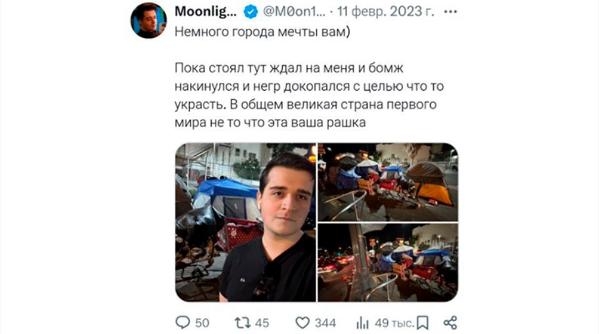Screen dimensions: 599x334
Task: Click the 49 тыс. views count
Action: point(395,323)
